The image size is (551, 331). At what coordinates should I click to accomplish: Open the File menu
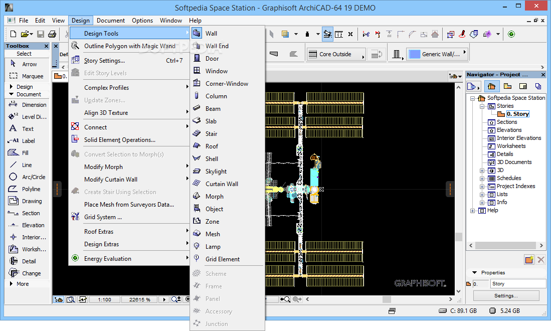tap(24, 21)
